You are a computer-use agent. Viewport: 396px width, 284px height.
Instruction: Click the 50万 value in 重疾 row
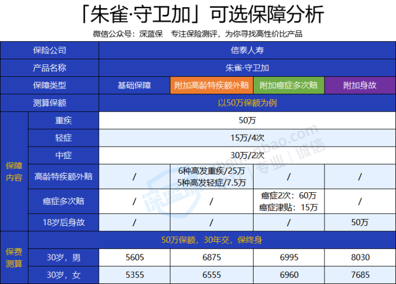click(248, 120)
